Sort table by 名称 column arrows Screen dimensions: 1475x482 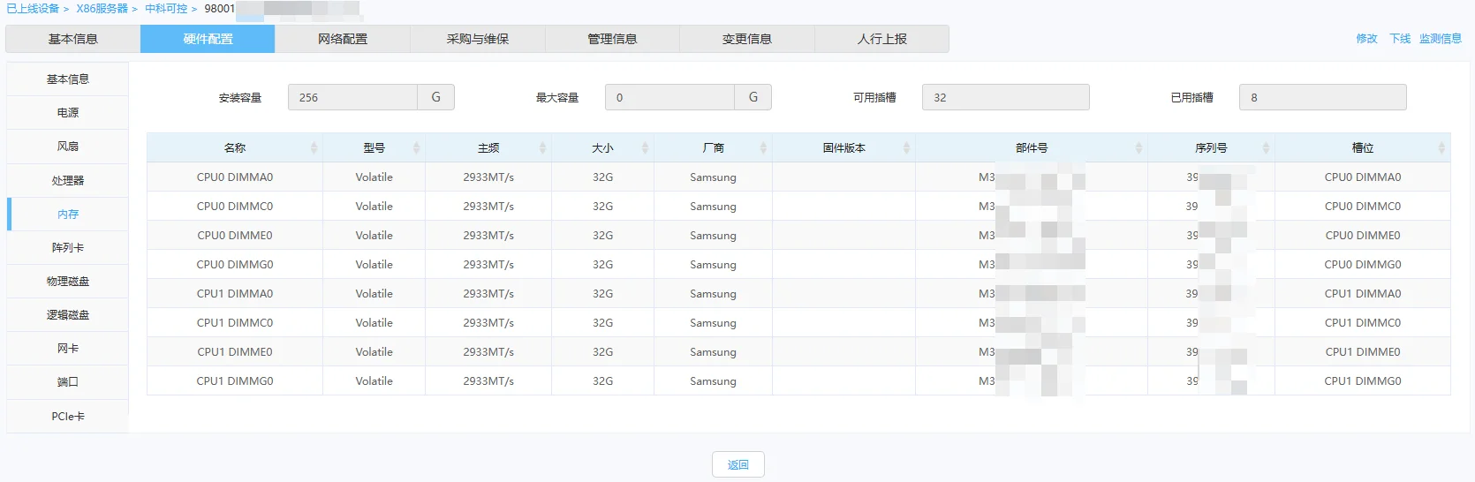tap(314, 148)
